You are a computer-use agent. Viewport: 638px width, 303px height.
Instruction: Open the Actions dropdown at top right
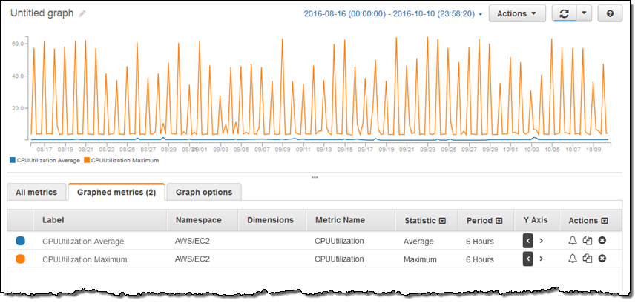tap(516, 14)
